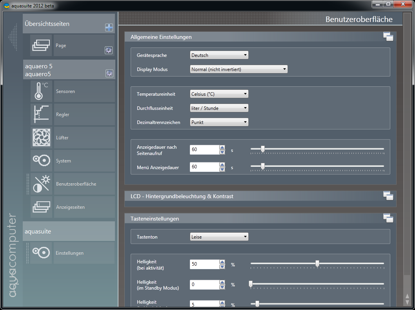Click aquasuite section header

(x=69, y=231)
